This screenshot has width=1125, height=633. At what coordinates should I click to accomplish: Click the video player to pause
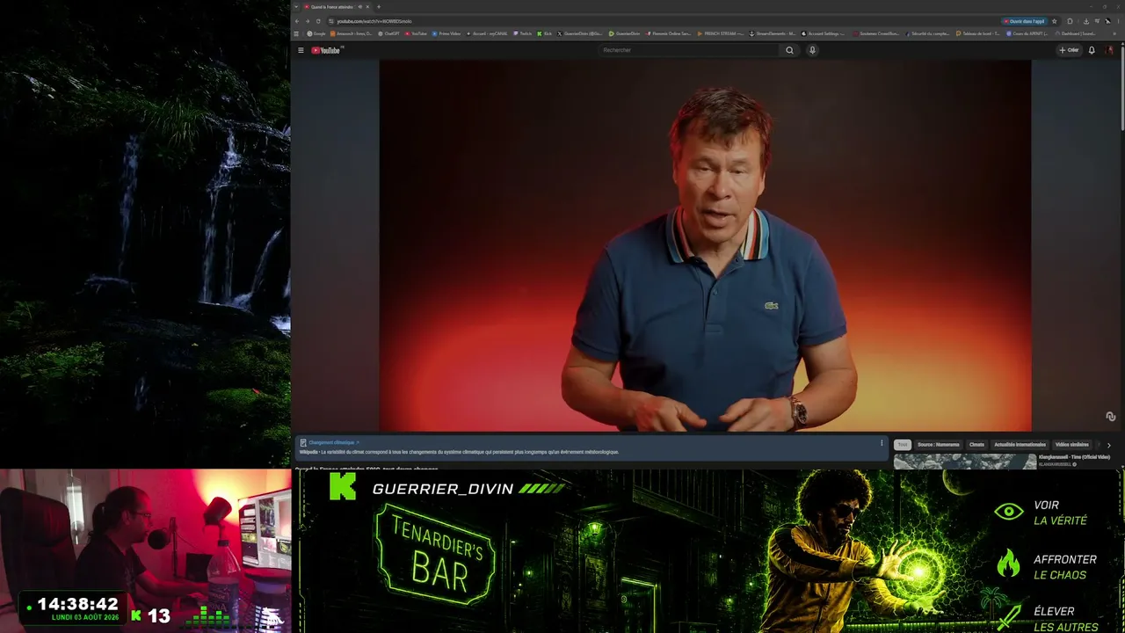[705, 245]
